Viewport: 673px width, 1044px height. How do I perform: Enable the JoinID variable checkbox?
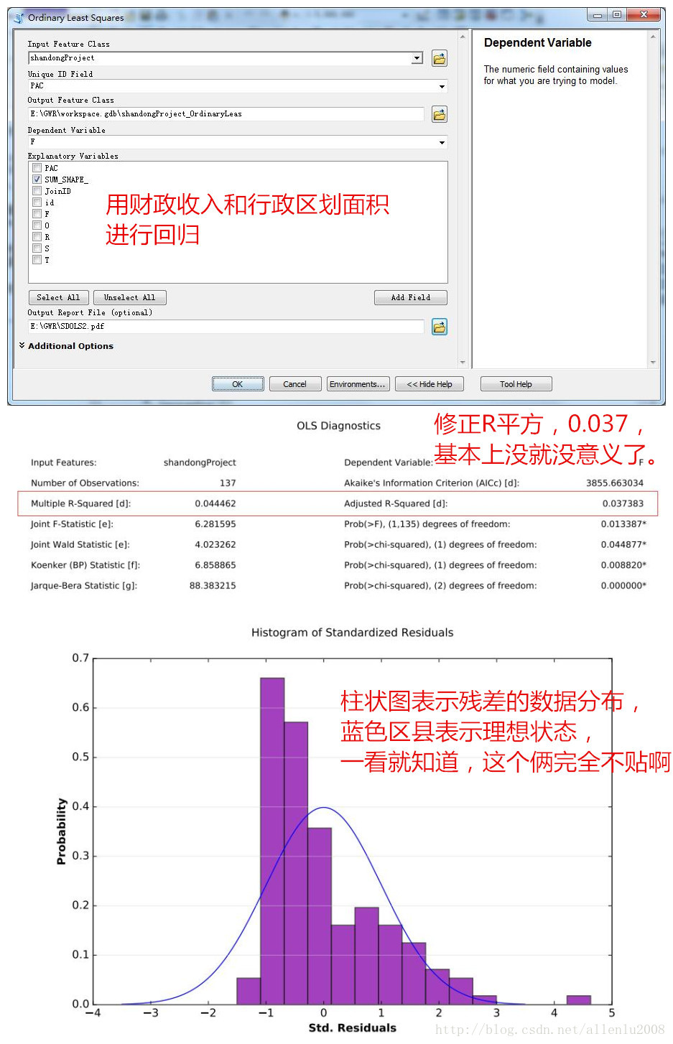pos(37,191)
